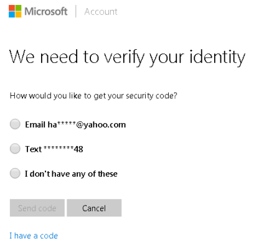The height and width of the screenshot is (250, 264).
Task: Click the security code question text
Action: pos(93,96)
